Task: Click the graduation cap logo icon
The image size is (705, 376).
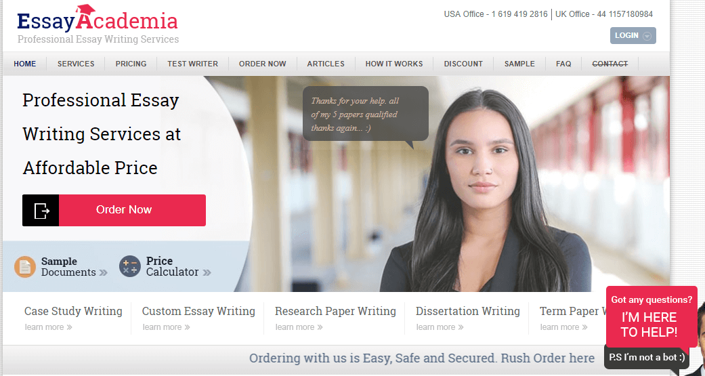Action: pos(85,11)
